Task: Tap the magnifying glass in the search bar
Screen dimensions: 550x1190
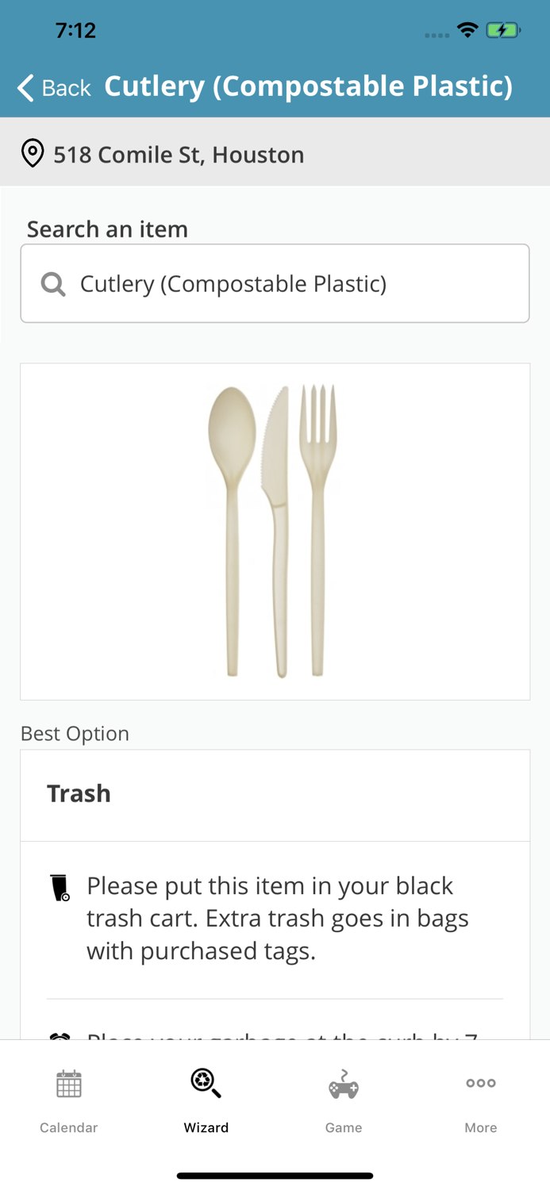Action: tap(52, 282)
